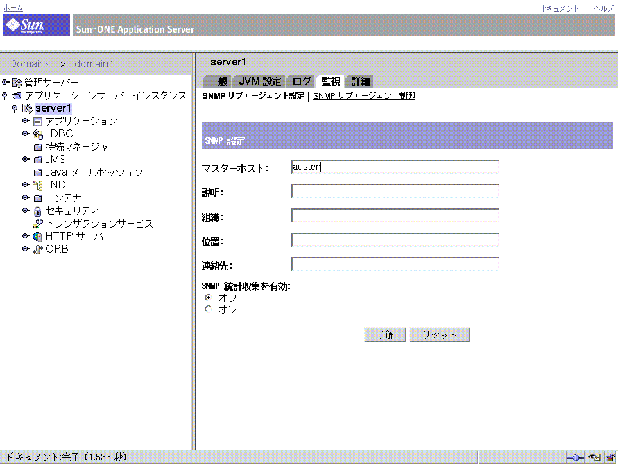Viewport: 618px width, 464px height.
Task: Click the status bar connection plug icon
Action: (576, 458)
